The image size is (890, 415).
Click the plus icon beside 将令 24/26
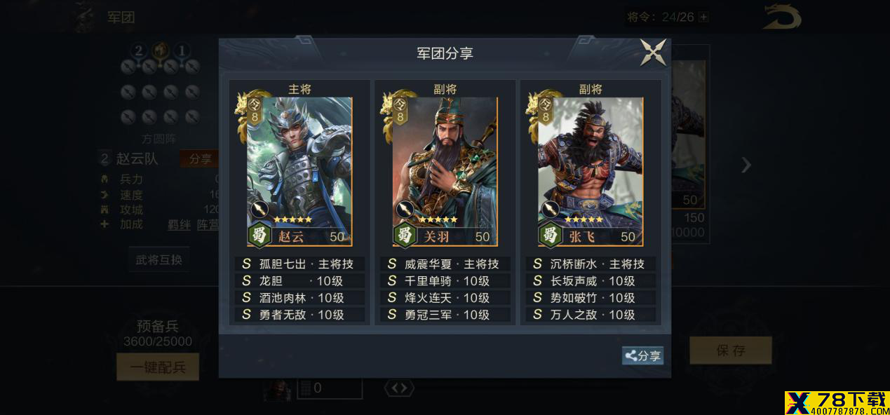[x=703, y=17]
